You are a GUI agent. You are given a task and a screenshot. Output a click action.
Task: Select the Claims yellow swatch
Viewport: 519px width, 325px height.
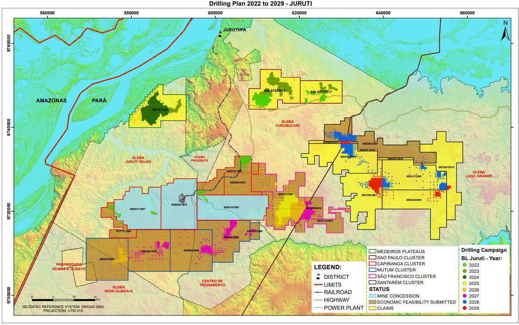[372, 308]
